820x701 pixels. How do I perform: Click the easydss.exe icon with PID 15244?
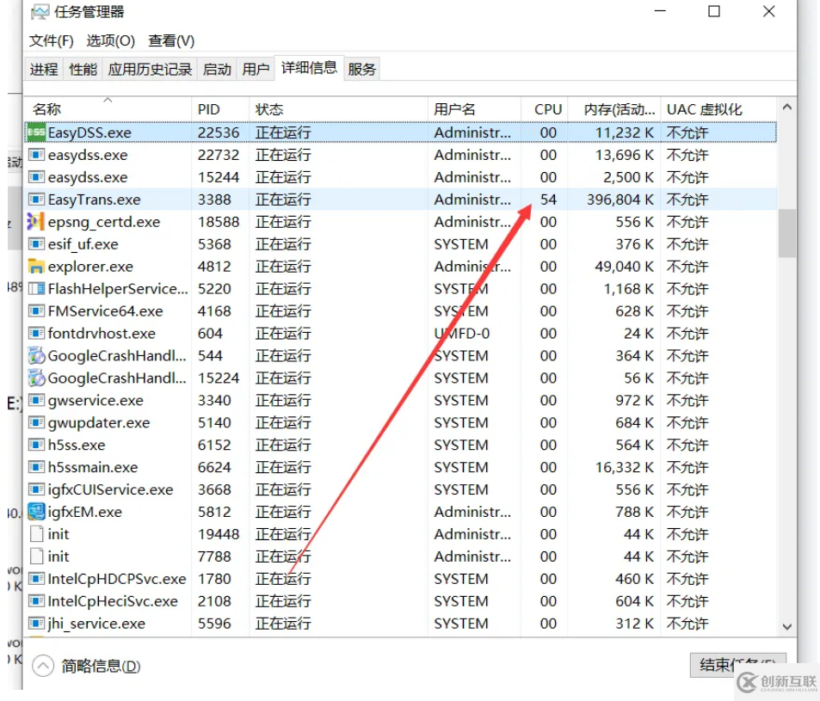pos(36,177)
